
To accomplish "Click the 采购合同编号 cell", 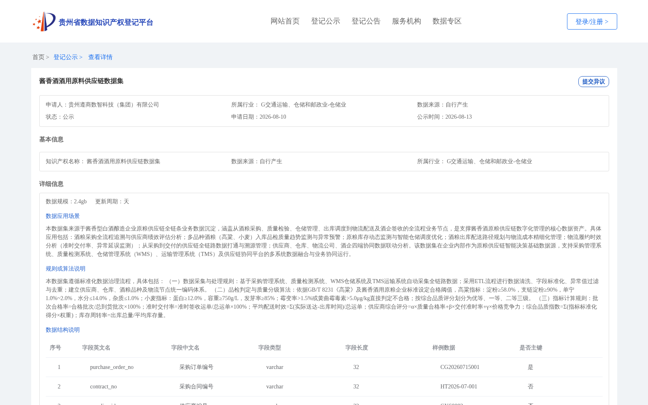I will [x=196, y=386].
